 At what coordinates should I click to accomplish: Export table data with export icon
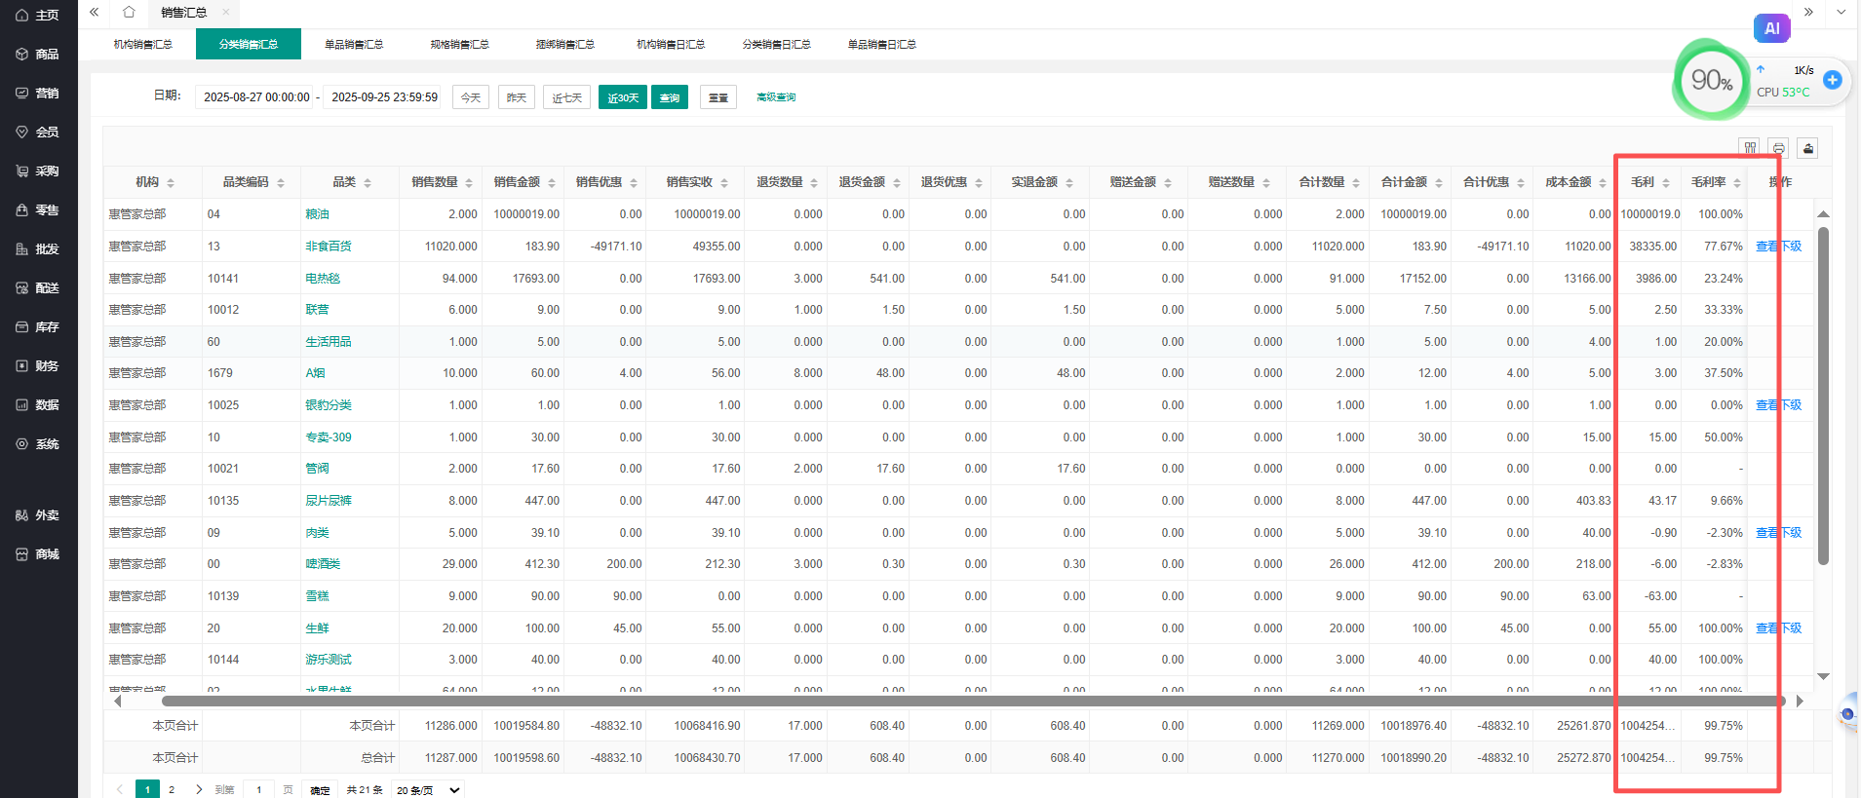pyautogui.click(x=1808, y=148)
